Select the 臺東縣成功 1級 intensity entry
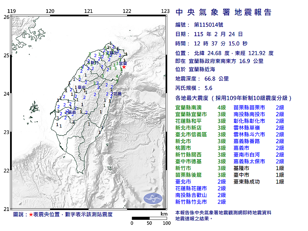The height and width of the screenshot is (231, 308). click(x=258, y=181)
